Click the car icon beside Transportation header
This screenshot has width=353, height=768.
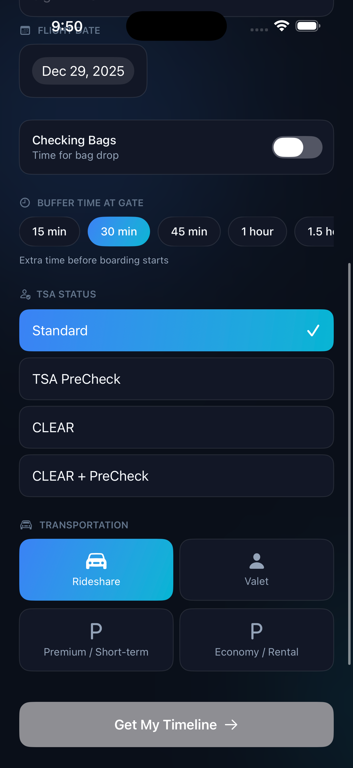26,525
